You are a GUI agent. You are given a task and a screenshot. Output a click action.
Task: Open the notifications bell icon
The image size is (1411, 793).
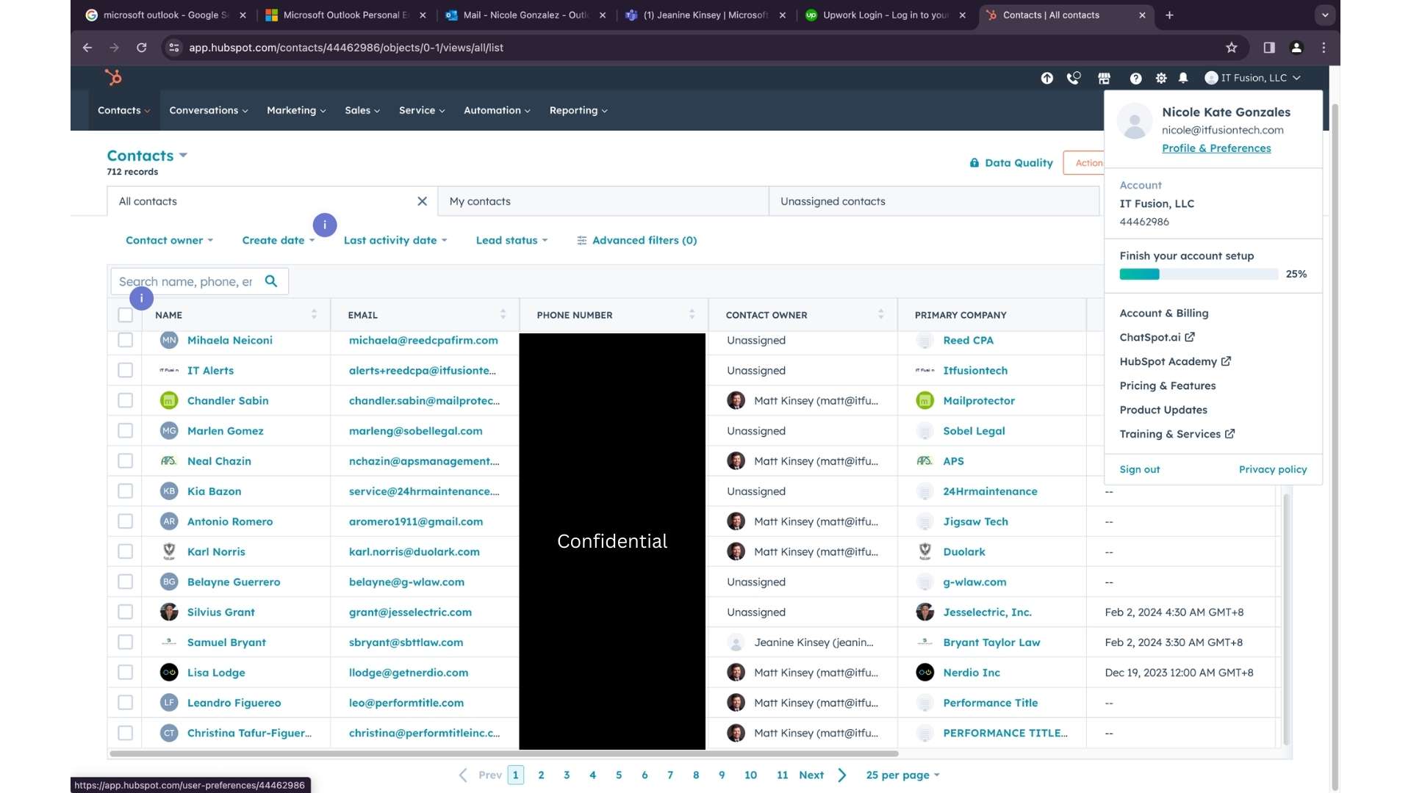coord(1183,78)
